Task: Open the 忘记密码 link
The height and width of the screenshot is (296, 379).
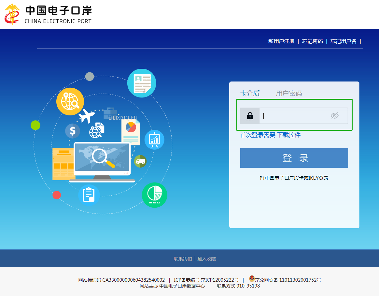Action: (x=312, y=41)
